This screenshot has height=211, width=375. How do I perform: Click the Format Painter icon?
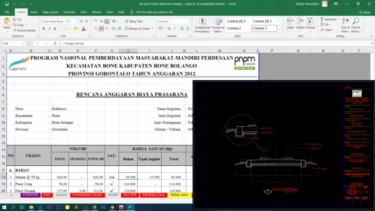[15, 30]
